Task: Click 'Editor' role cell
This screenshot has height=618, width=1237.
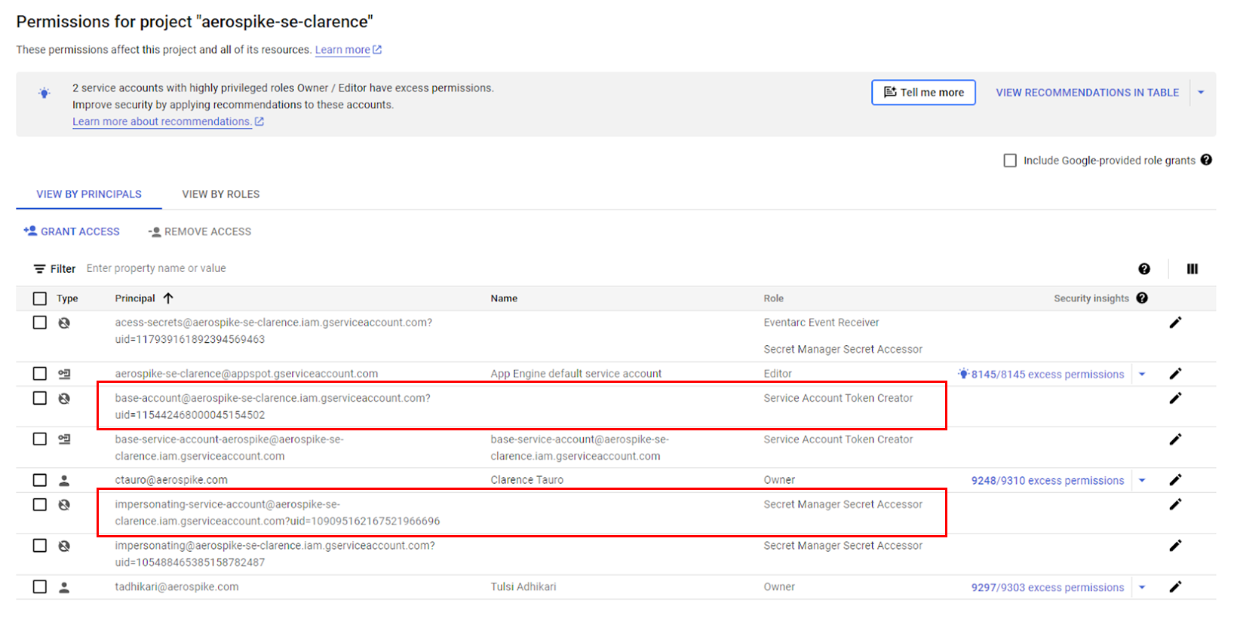Action: pos(778,374)
